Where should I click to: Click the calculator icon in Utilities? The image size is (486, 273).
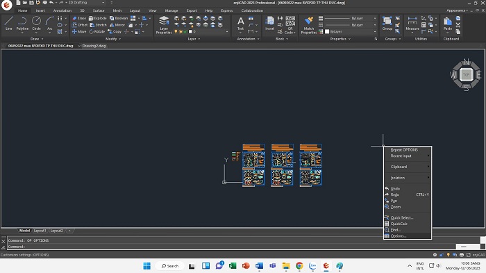424,25
